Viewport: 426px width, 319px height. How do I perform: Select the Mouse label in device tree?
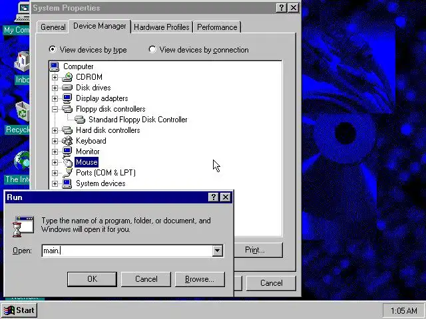87,162
